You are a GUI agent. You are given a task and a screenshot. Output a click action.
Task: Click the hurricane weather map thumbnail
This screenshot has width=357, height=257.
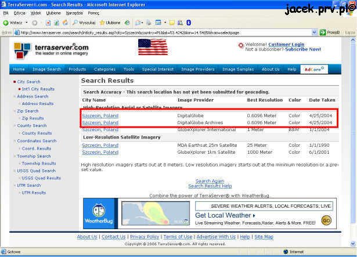(156, 213)
